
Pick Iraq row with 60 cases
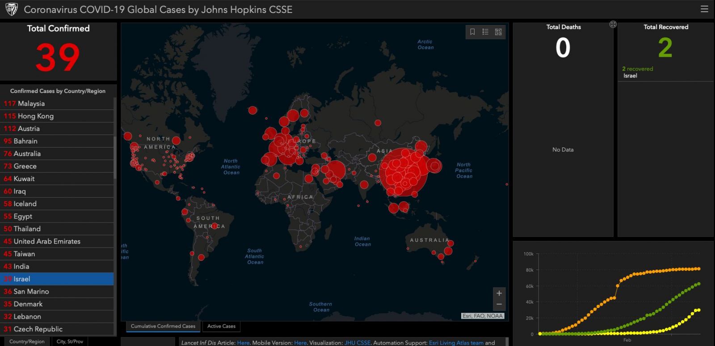coord(57,191)
